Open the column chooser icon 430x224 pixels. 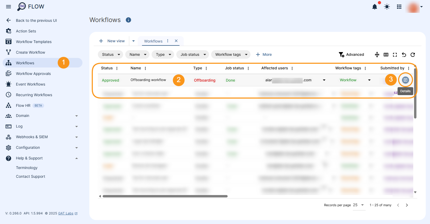386,54
